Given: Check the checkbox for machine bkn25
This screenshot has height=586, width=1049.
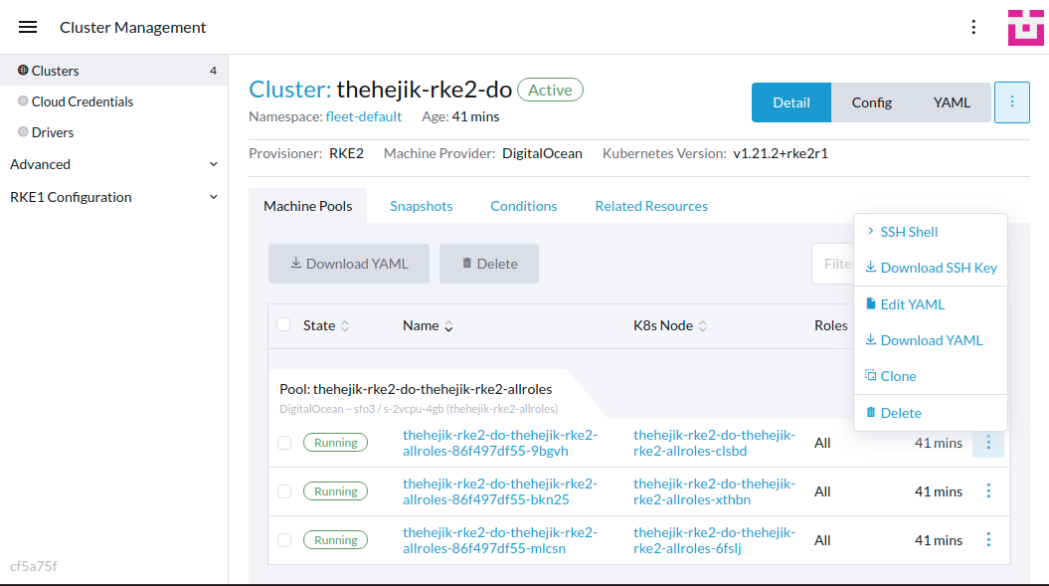Looking at the screenshot, I should [283, 490].
